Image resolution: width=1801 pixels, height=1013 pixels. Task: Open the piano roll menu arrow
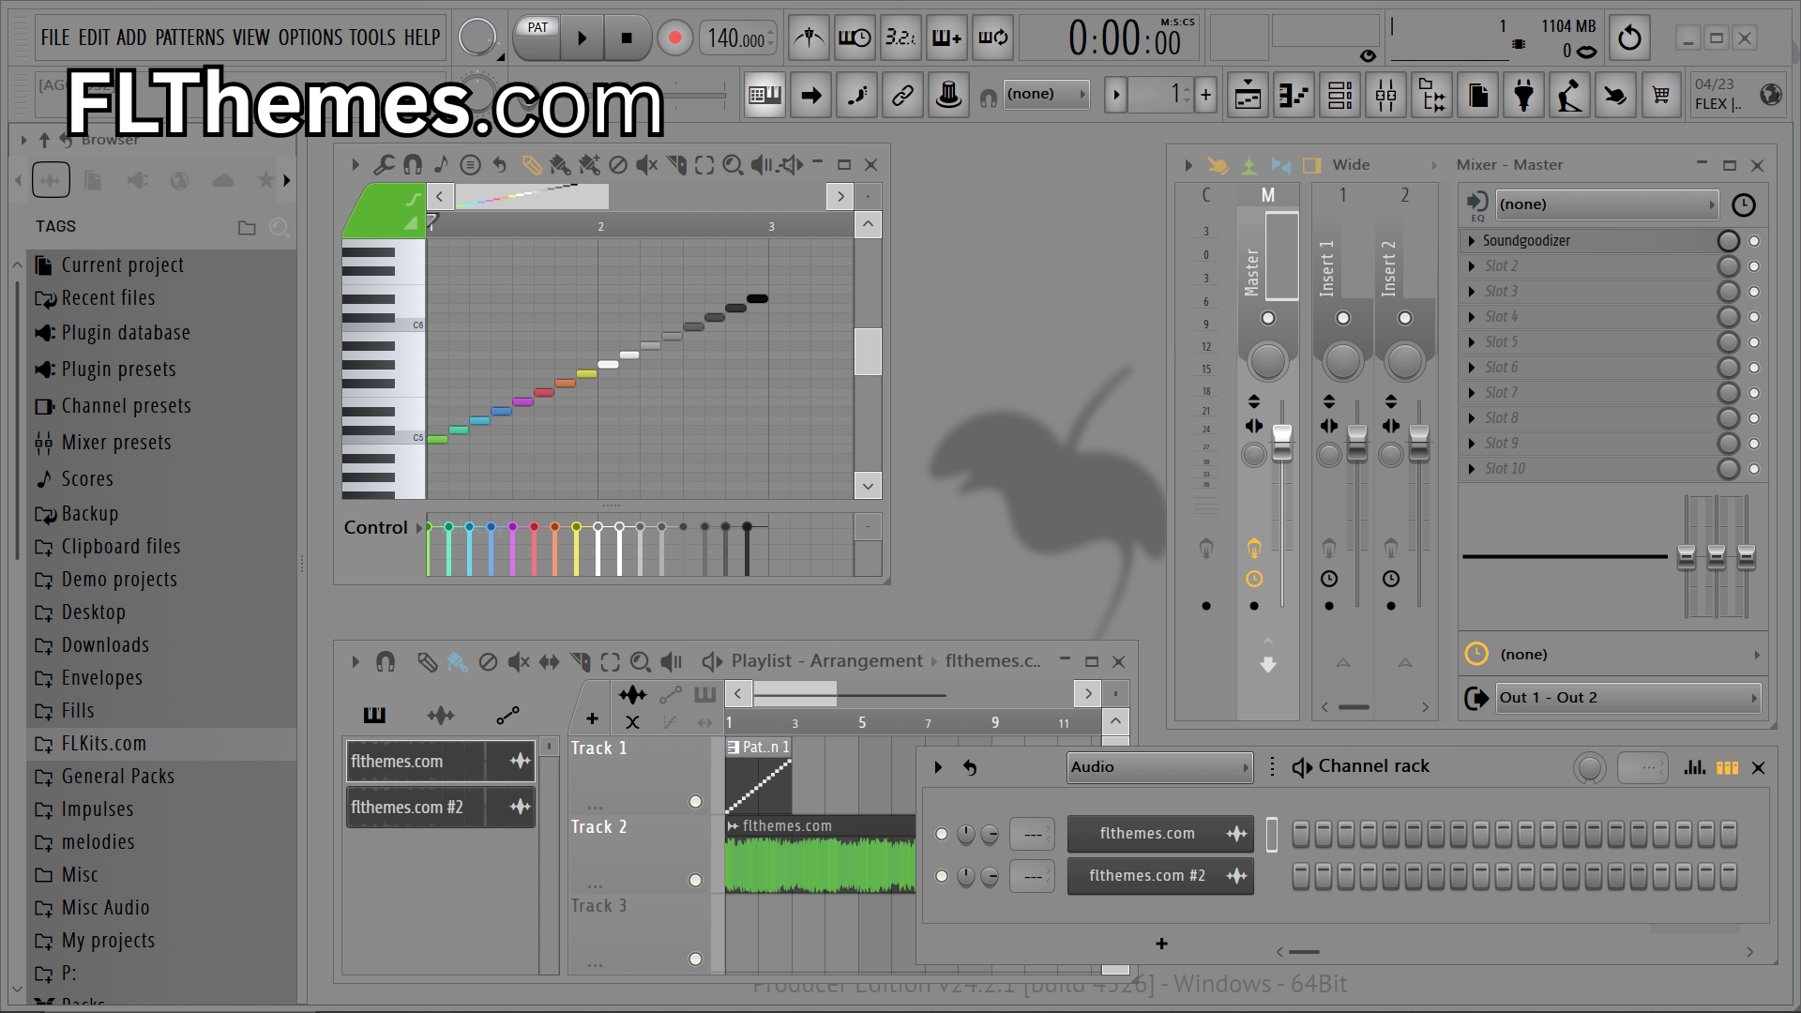[x=356, y=165]
